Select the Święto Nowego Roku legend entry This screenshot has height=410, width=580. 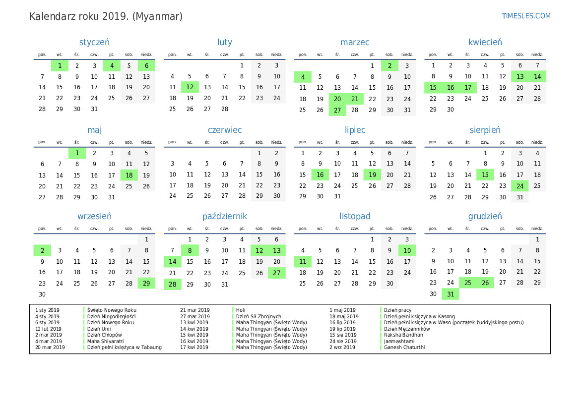click(112, 310)
